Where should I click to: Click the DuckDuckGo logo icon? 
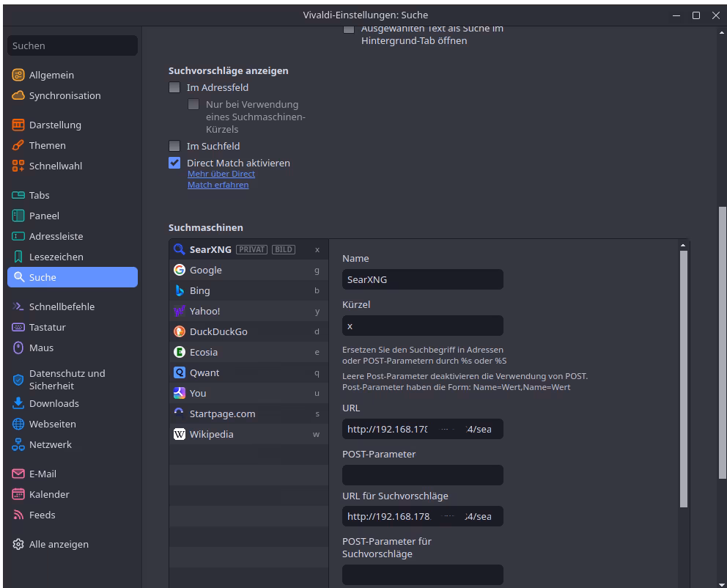pyautogui.click(x=179, y=331)
